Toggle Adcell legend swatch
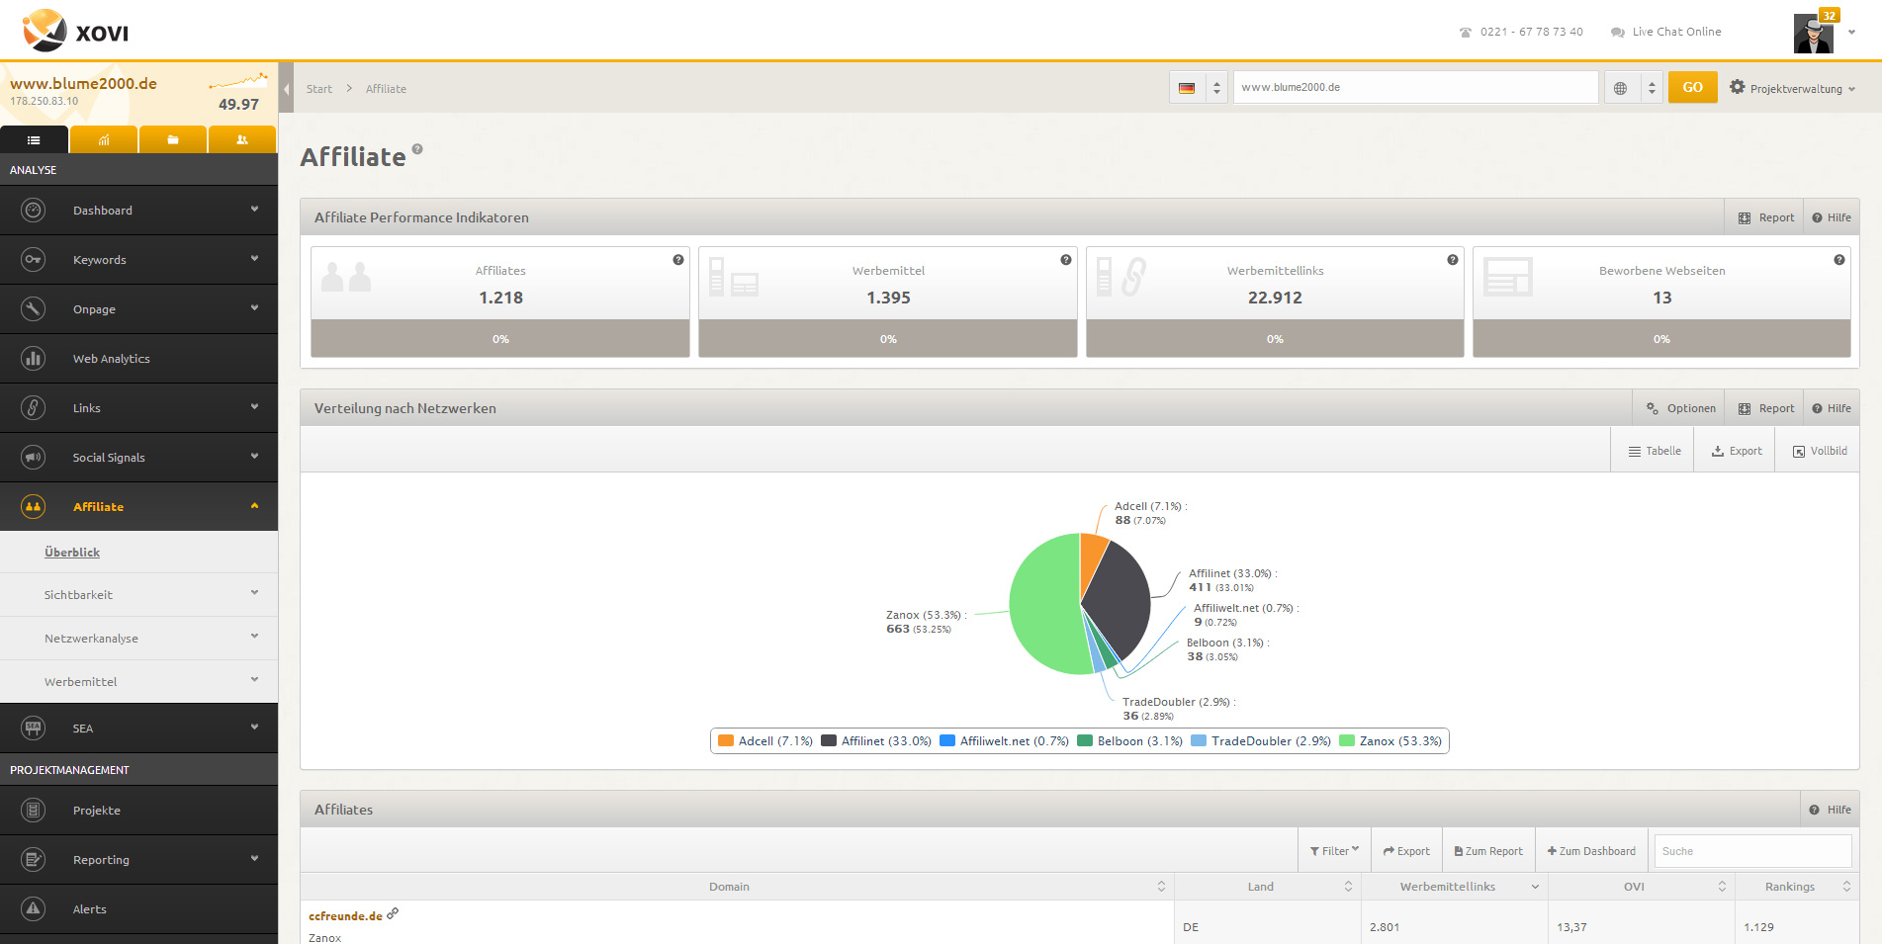 726,740
